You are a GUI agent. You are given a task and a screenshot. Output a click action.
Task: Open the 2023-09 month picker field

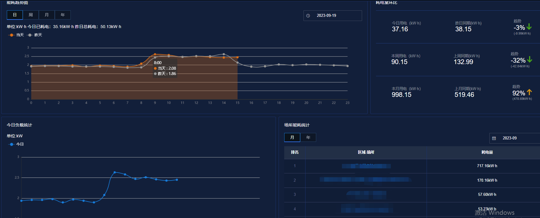(x=515, y=138)
